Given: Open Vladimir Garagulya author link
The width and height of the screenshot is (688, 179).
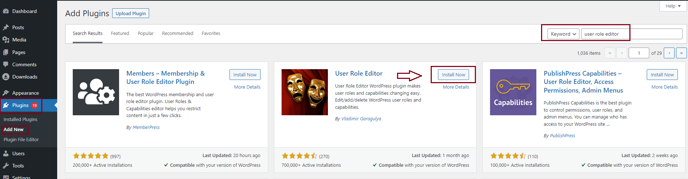Looking at the screenshot, I should (361, 118).
